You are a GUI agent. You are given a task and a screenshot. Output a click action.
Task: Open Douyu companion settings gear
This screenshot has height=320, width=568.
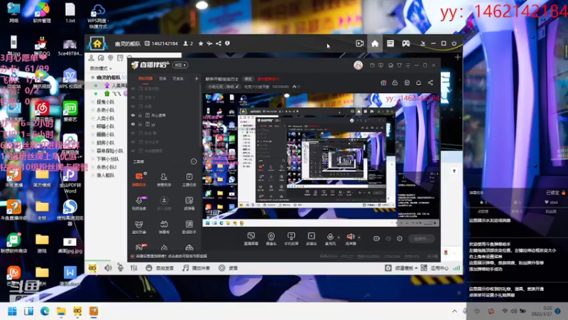click(x=400, y=238)
